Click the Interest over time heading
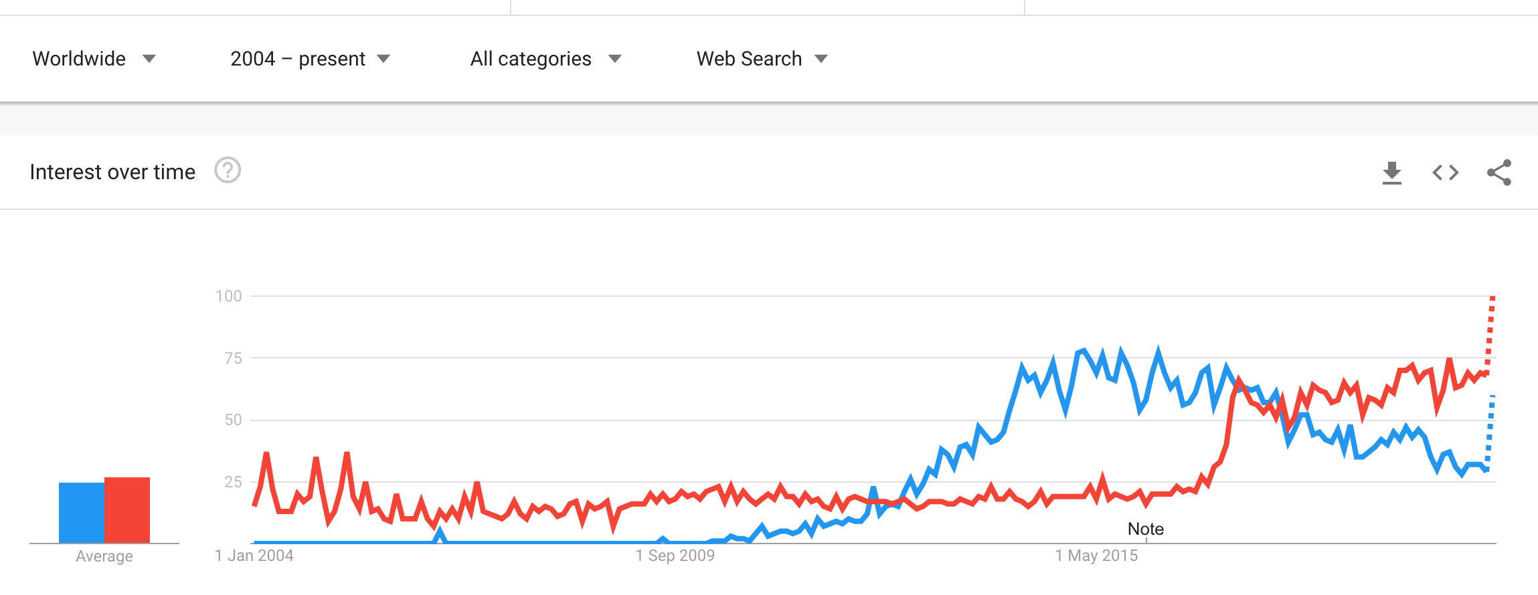 point(112,172)
